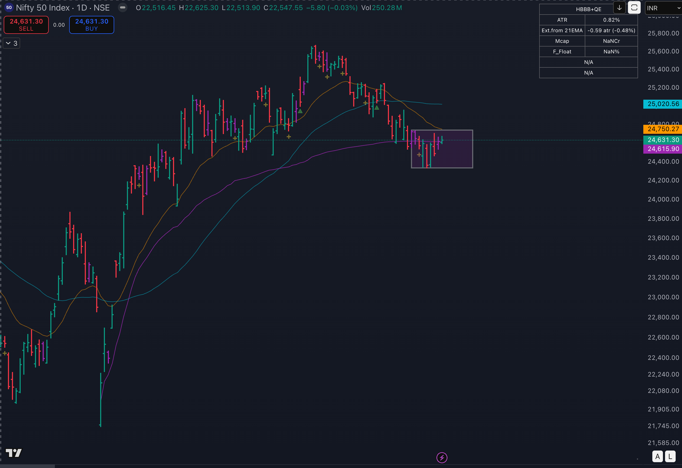Click the TradingView logo
682x468 pixels.
coord(14,453)
